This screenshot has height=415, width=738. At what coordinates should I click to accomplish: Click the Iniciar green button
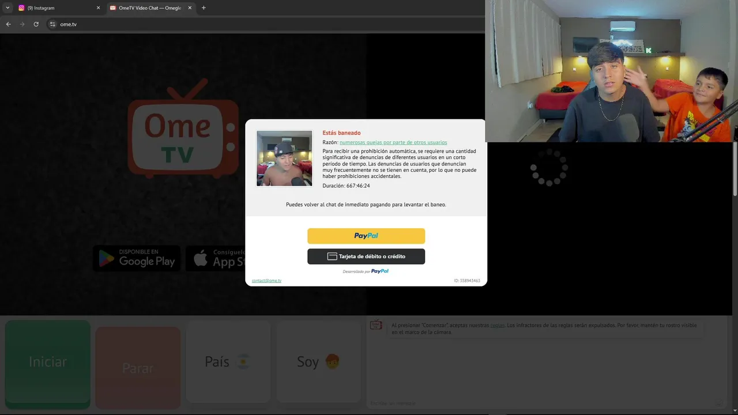click(x=48, y=362)
